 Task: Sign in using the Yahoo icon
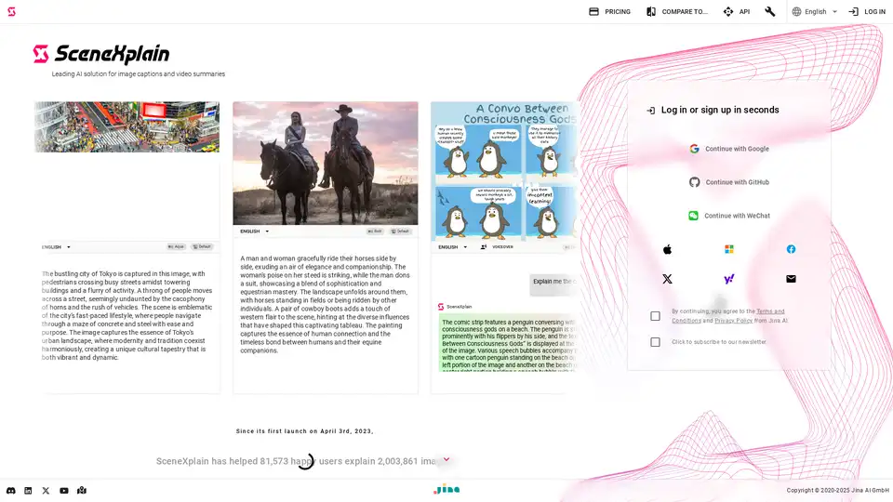tap(729, 279)
